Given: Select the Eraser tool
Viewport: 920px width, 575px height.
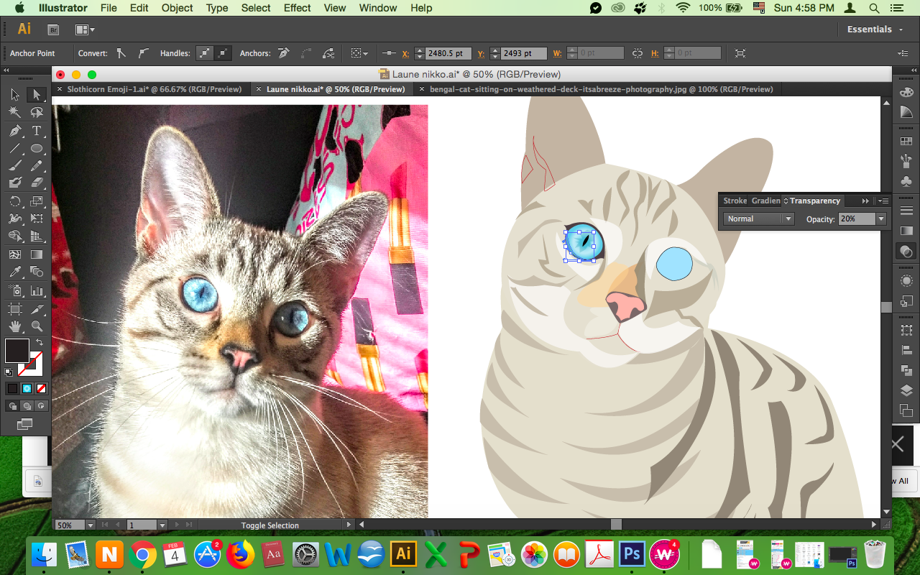Looking at the screenshot, I should tap(37, 183).
